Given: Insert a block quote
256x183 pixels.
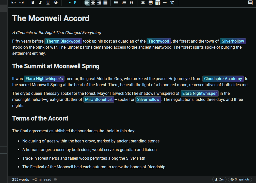Looking at the screenshot, I should (132, 3).
